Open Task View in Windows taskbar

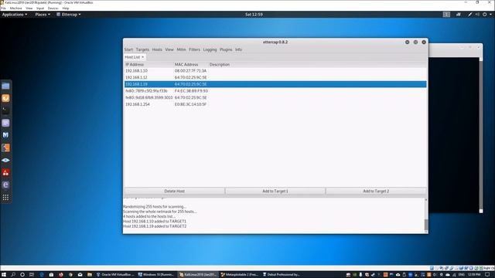[x=32, y=275]
